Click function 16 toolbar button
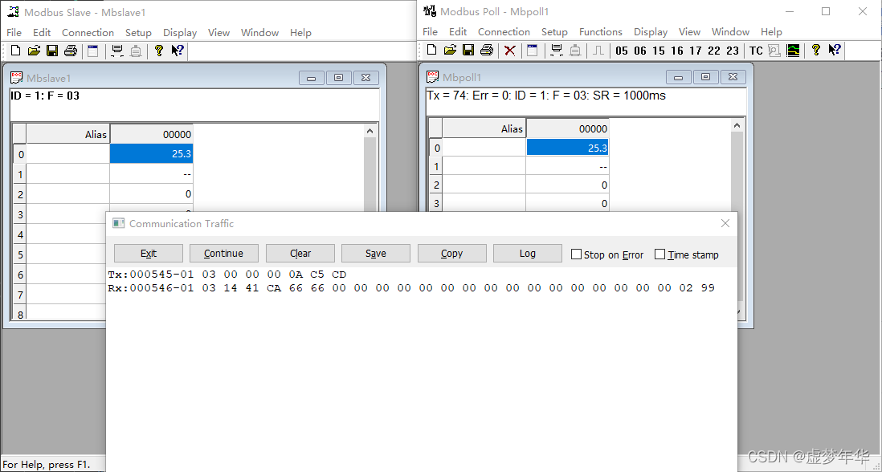Screen dimensions: 882x472 [x=677, y=51]
